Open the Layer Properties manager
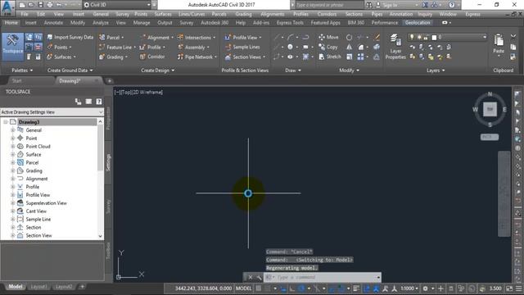The image size is (524, 295). 395,47
